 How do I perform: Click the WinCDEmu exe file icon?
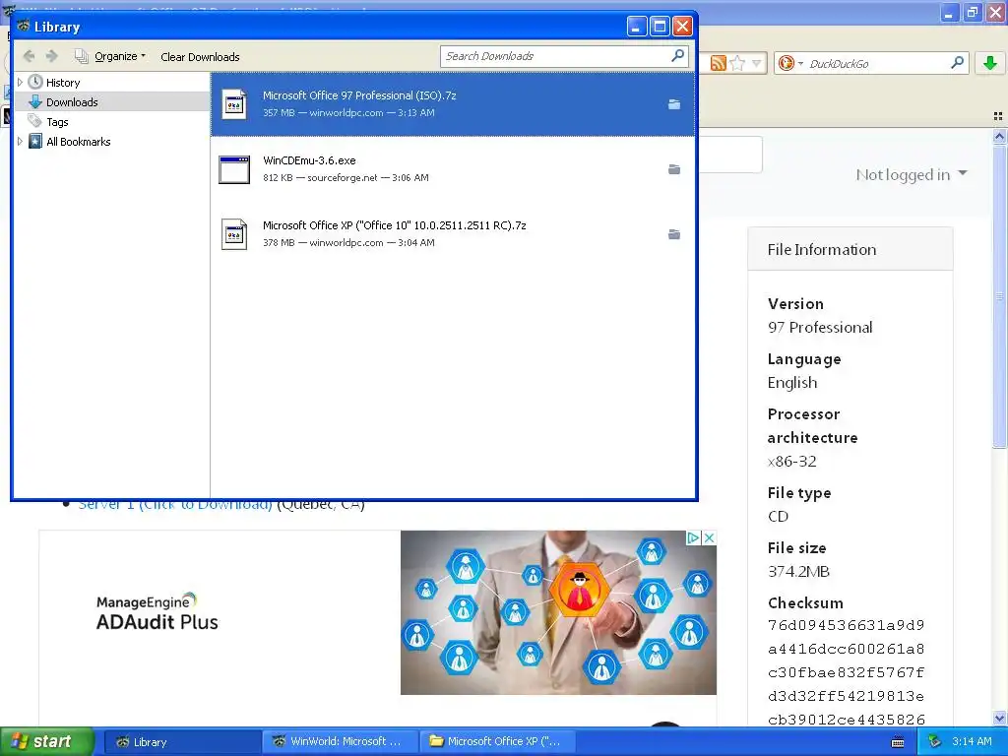[234, 169]
